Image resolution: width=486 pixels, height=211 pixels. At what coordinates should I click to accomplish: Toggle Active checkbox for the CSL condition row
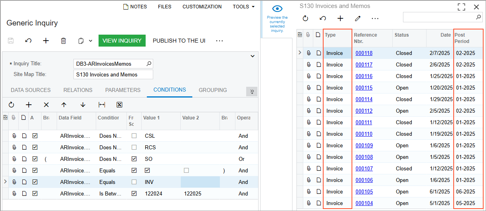[x=35, y=136]
